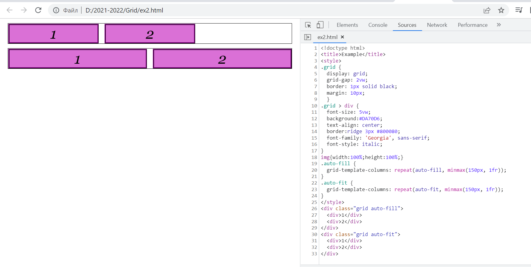Switch to the Performance tab

473,25
